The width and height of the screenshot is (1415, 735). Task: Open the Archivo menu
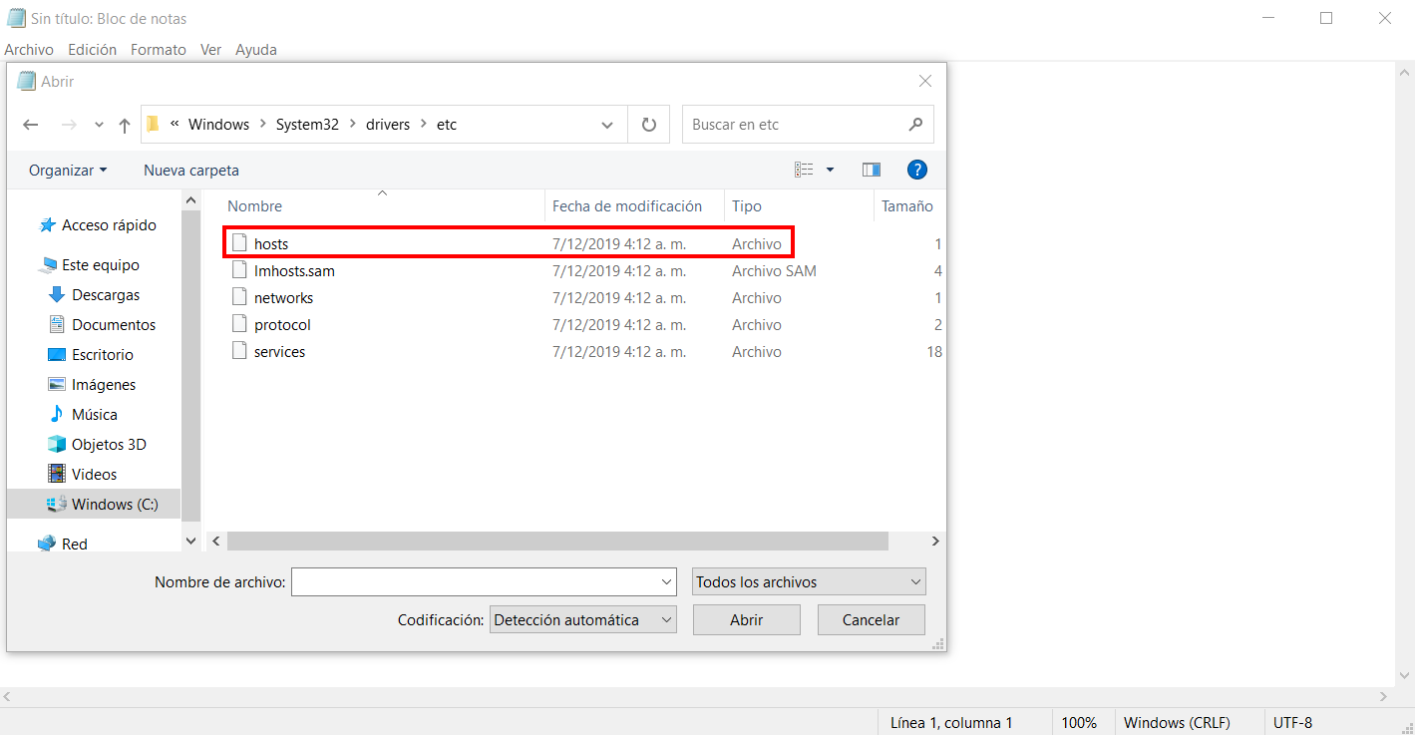[29, 49]
